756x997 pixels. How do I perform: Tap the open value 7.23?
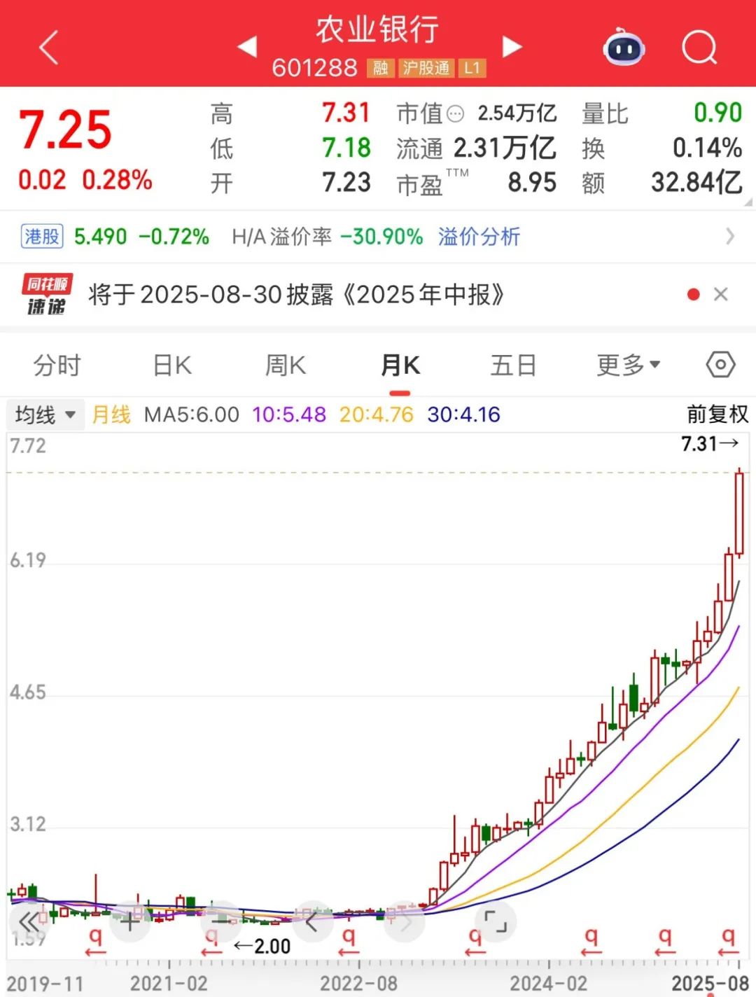coord(346,183)
